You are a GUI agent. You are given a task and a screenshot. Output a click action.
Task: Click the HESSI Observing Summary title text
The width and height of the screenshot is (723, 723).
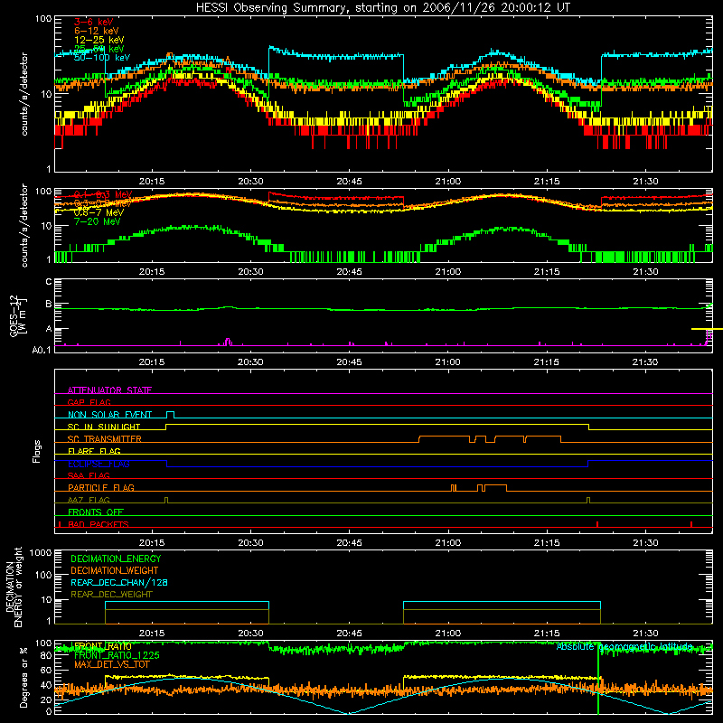pyautogui.click(x=382, y=8)
